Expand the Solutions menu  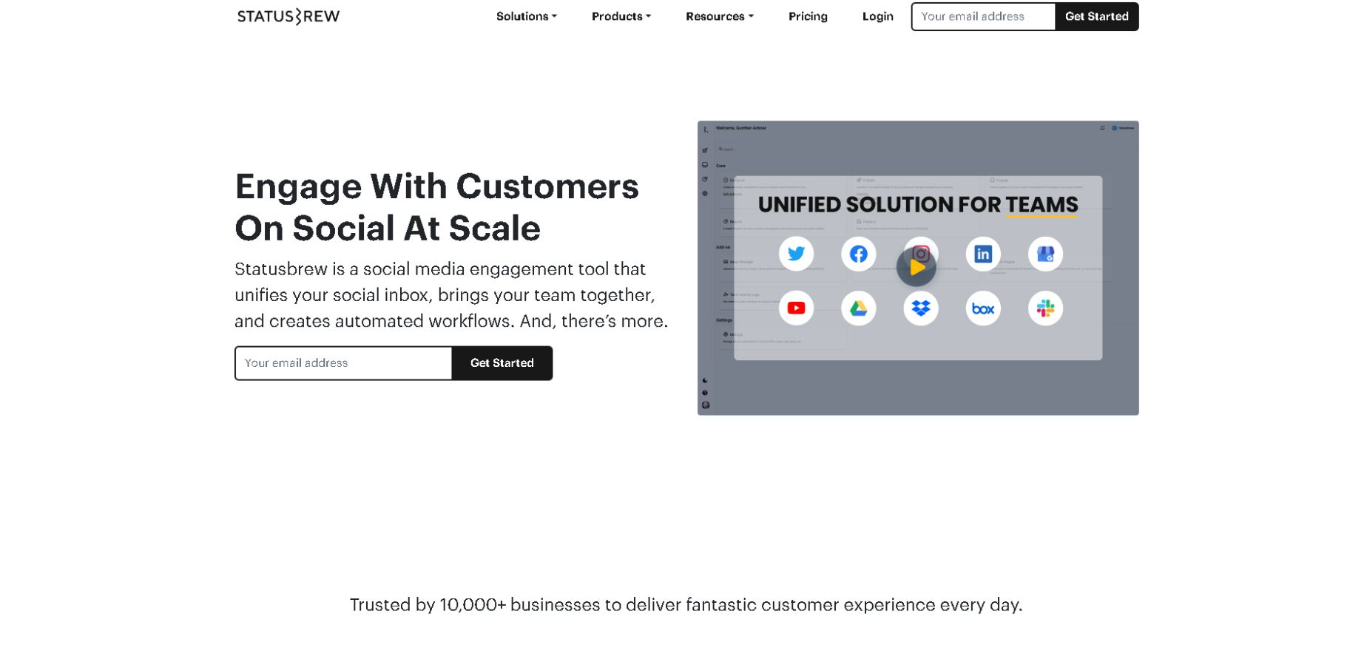click(x=526, y=16)
